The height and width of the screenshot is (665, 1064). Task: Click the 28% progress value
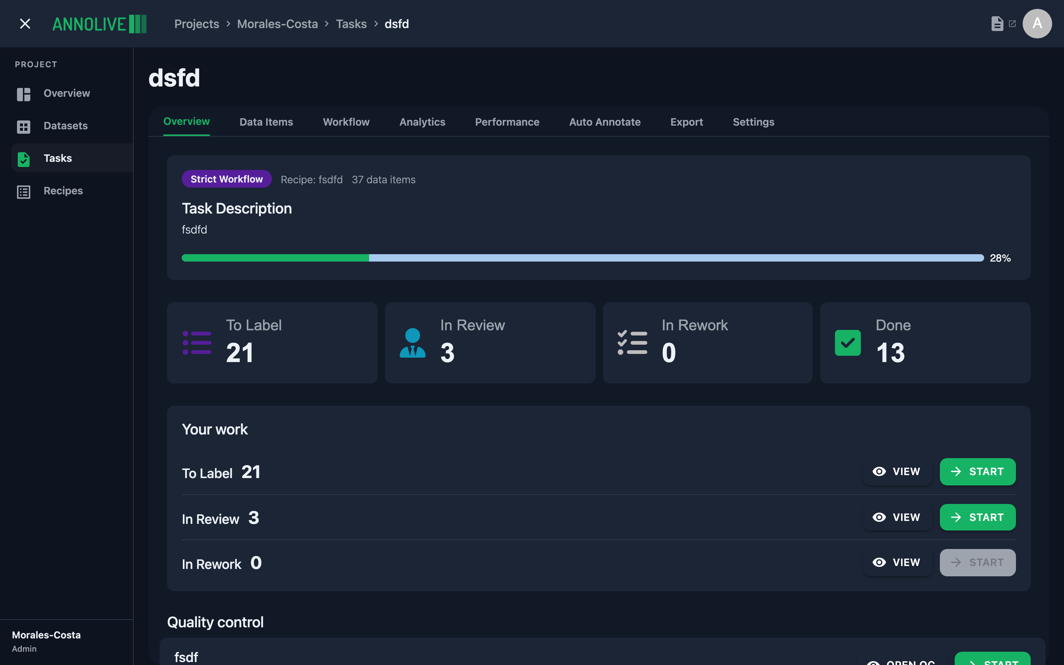(x=1000, y=258)
